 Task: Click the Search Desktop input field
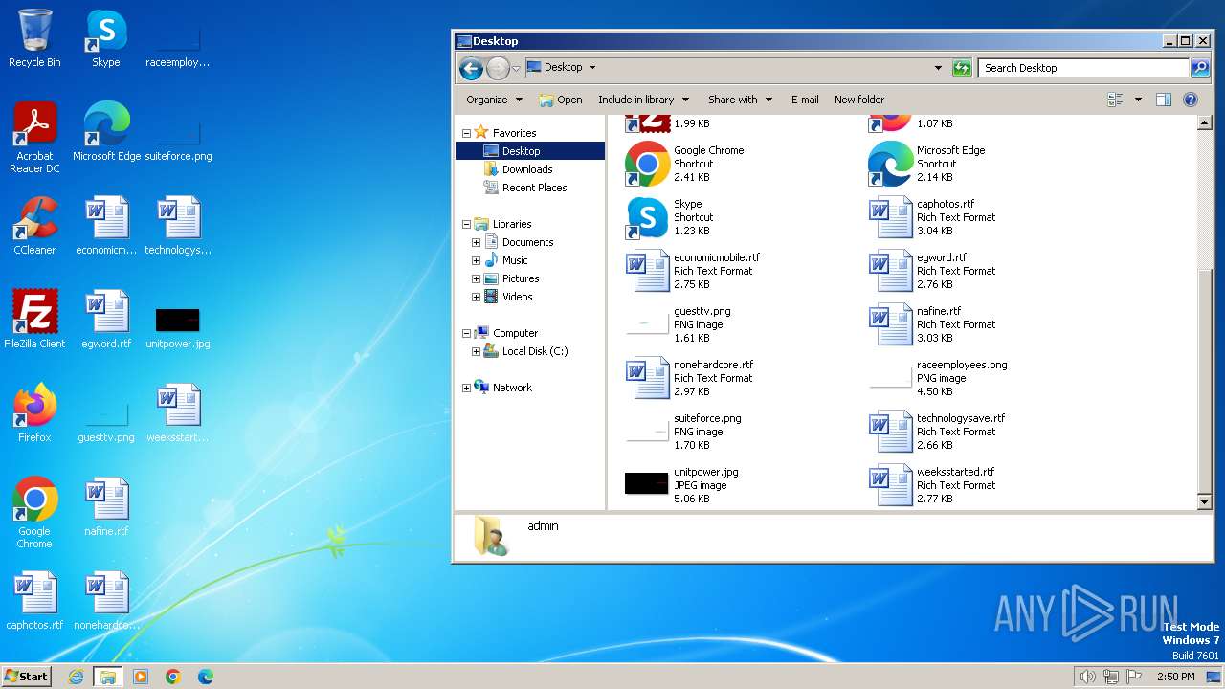pyautogui.click(x=1084, y=68)
